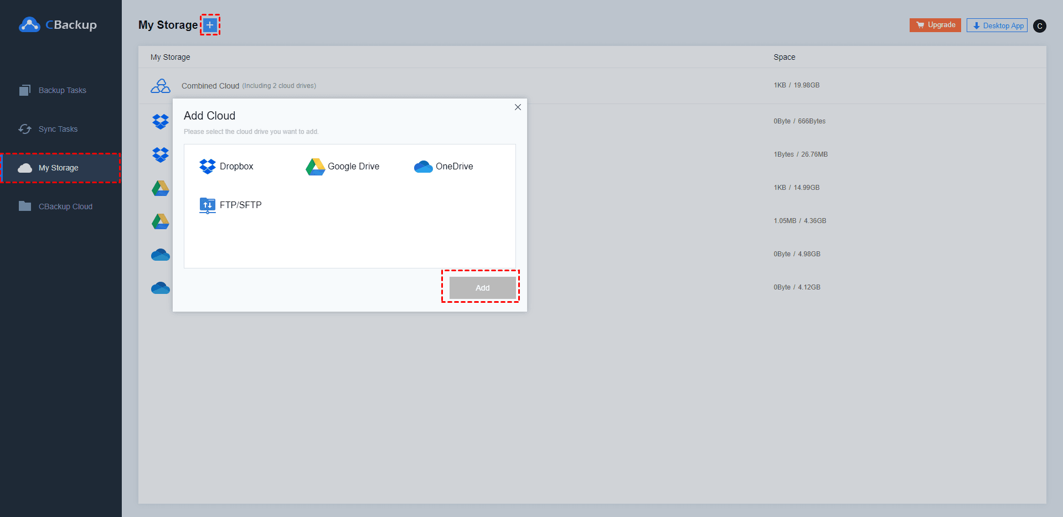This screenshot has height=517, width=1063.
Task: Click the Backup Tasks icon
Action: coord(25,90)
